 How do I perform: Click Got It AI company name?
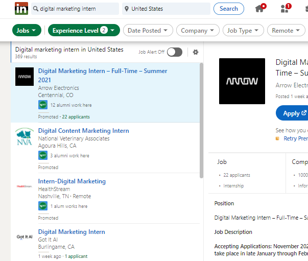[x=48, y=240]
